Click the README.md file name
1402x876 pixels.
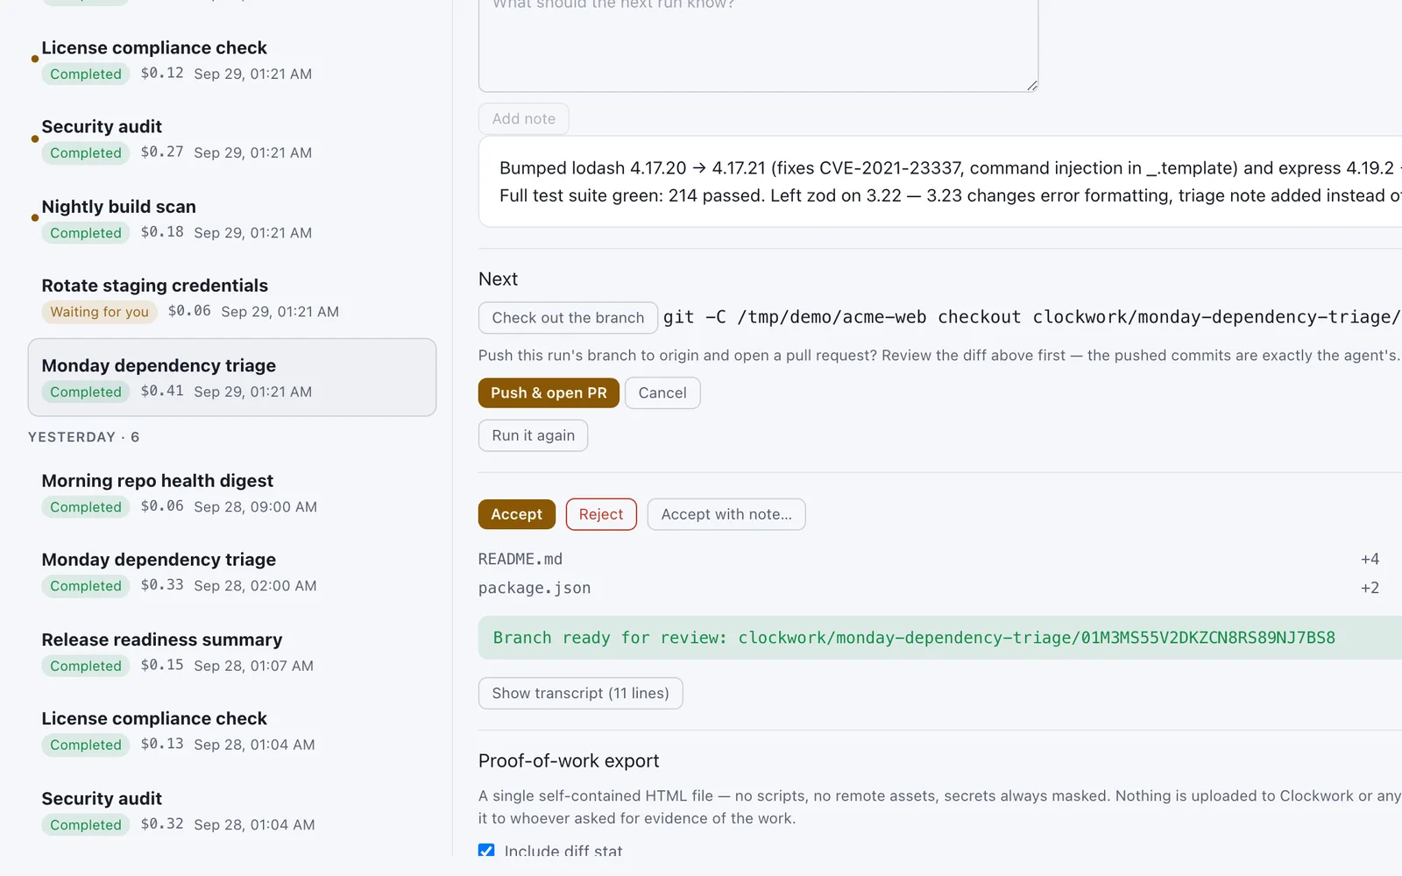(x=520, y=559)
